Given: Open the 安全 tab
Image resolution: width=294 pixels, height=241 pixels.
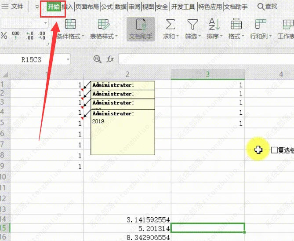Looking at the screenshot, I should pos(162,7).
